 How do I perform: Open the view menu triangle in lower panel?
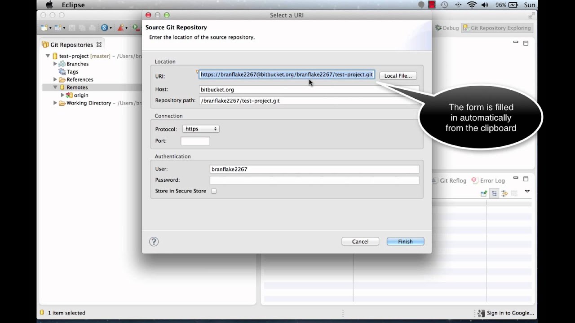click(527, 192)
